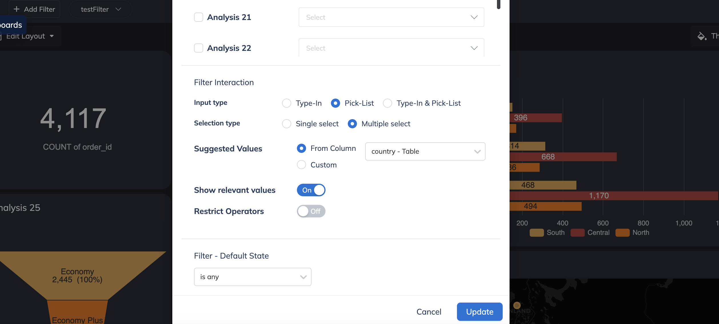The image size is (719, 324).
Task: Click the plus icon in Add Filter
Action: (x=17, y=9)
